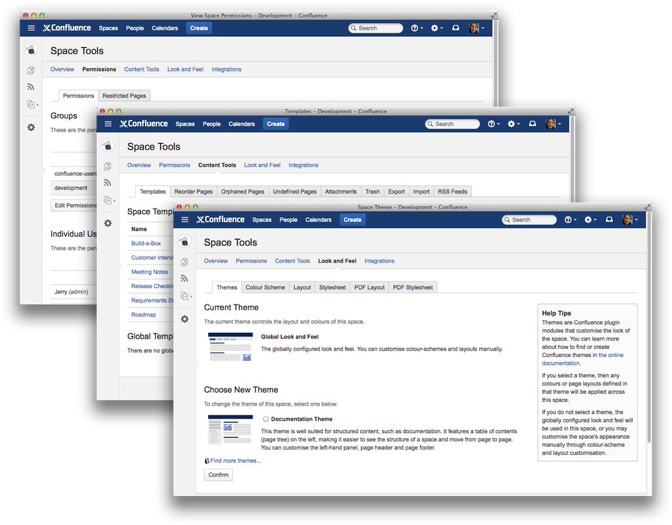This screenshot has width=672, height=525.
Task: Select the Themes tab
Action: tap(226, 287)
